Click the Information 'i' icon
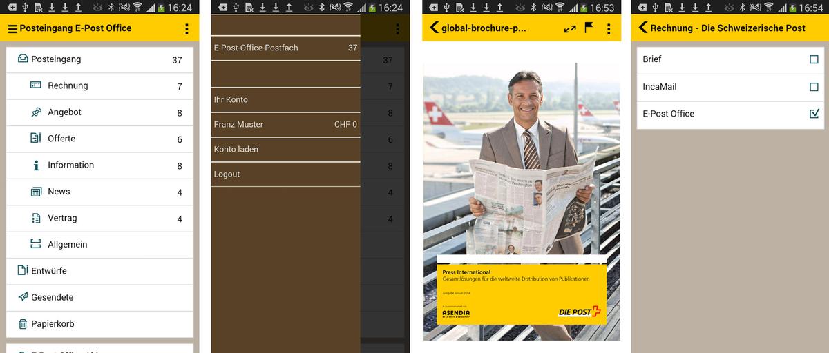Image resolution: width=829 pixels, height=353 pixels. tap(36, 165)
